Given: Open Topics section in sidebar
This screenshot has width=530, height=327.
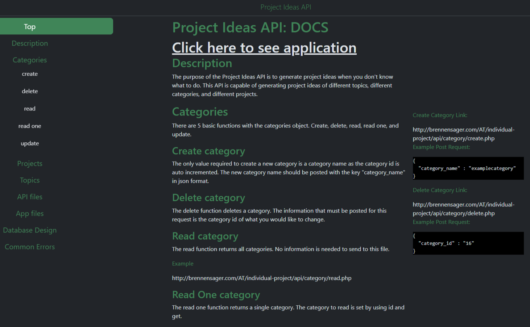Looking at the screenshot, I should [30, 180].
